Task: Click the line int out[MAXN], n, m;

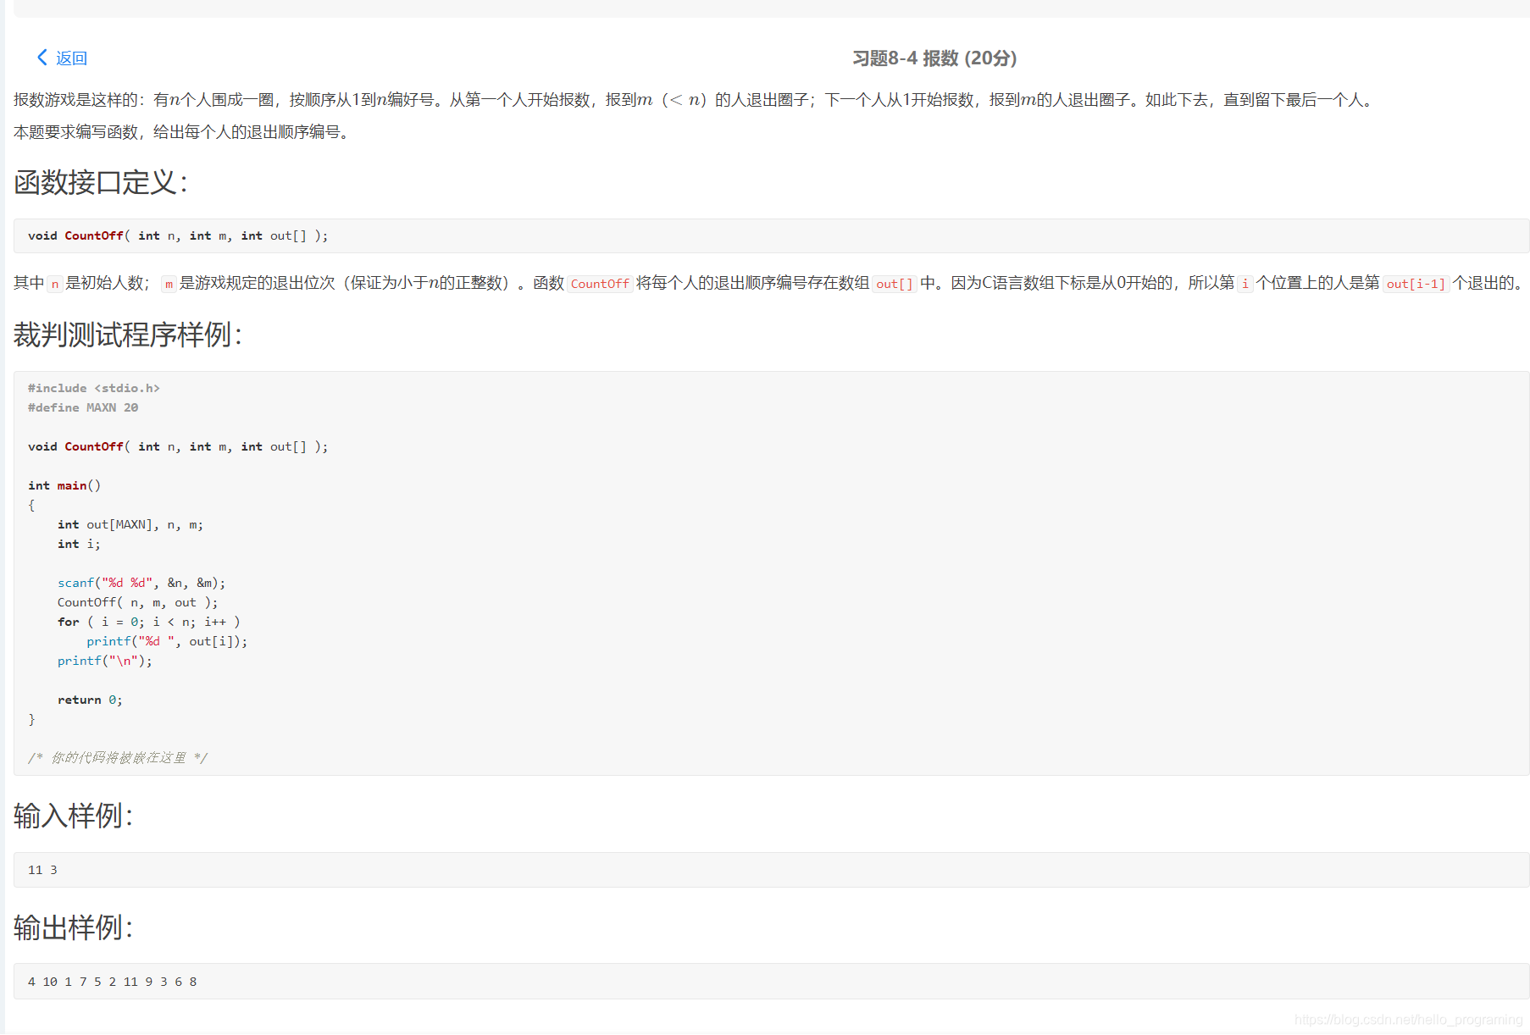Action: (130, 524)
